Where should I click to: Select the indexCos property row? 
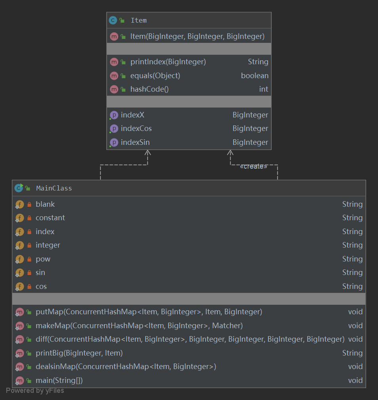(x=136, y=129)
